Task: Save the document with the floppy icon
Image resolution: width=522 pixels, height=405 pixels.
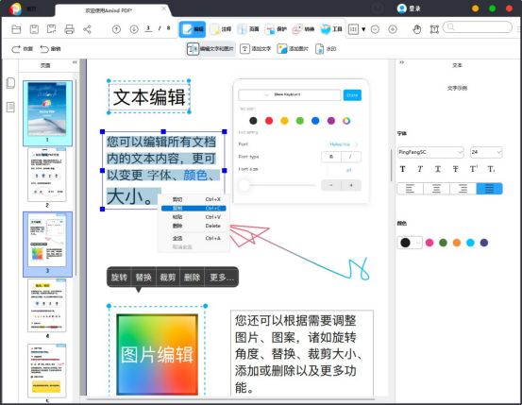Action: point(34,29)
